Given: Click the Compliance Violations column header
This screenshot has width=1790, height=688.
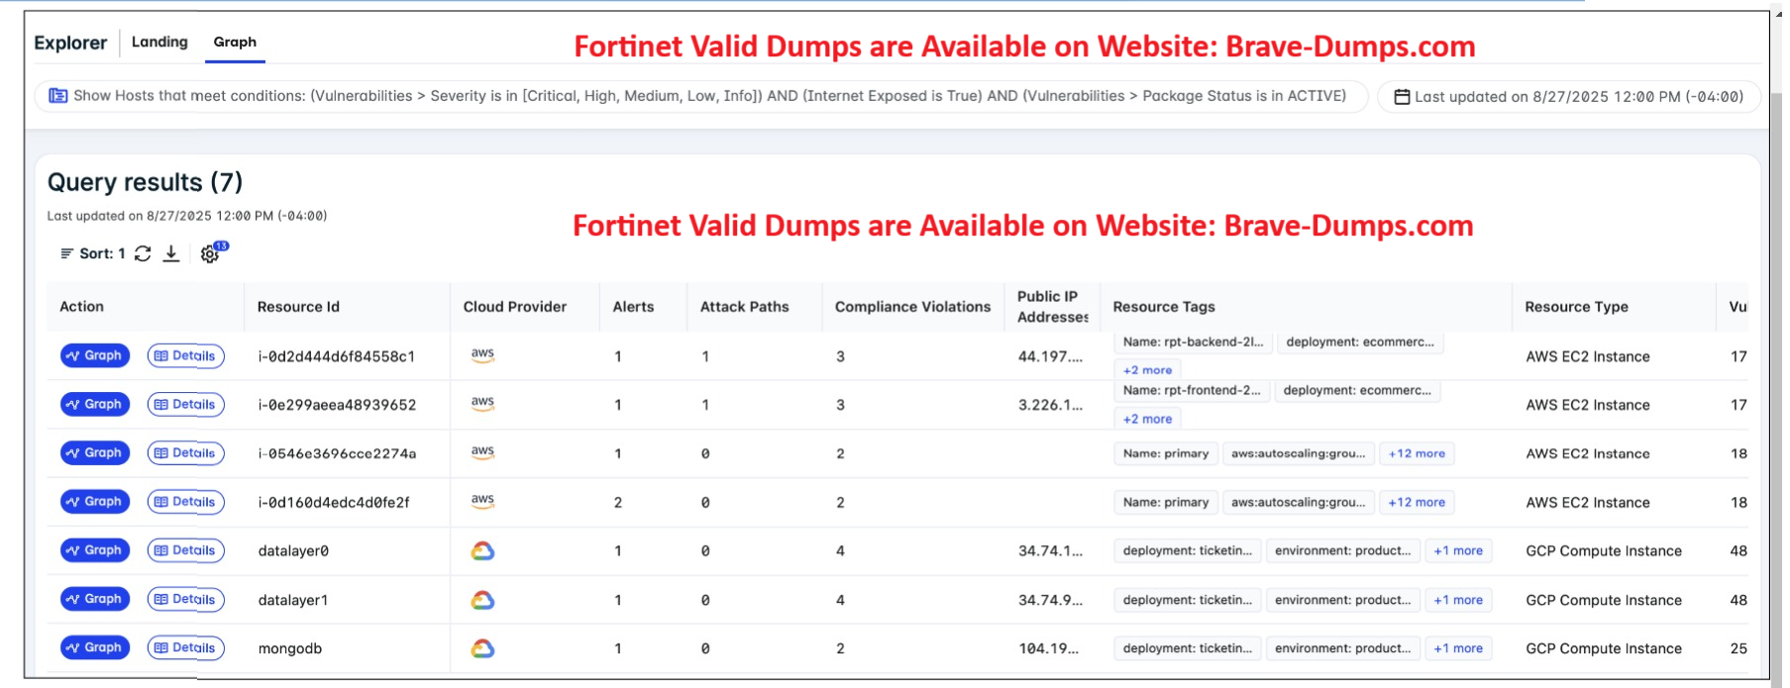Looking at the screenshot, I should [x=912, y=307].
